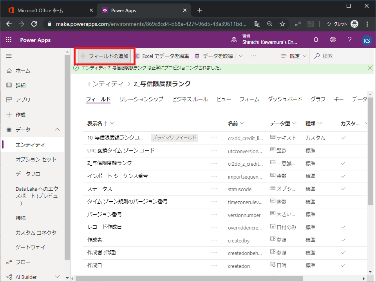Open the Chrome three-dot menu
The height and width of the screenshot is (282, 376).
tap(367, 24)
